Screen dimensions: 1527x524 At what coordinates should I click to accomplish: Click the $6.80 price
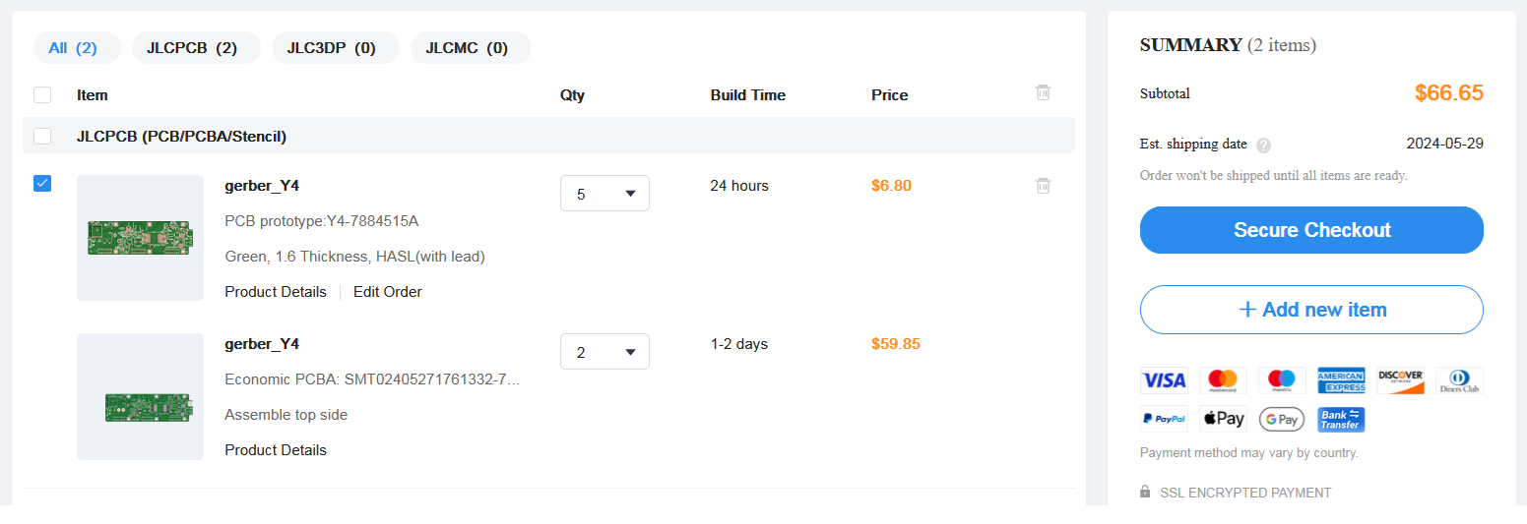892,185
